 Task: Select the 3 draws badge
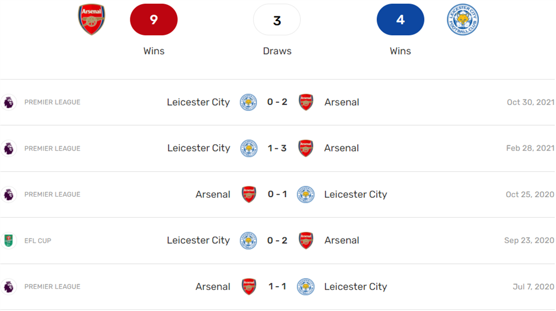pyautogui.click(x=277, y=20)
